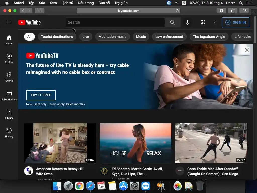
Task: Add a new Safari tab
Action: (x=254, y=12)
